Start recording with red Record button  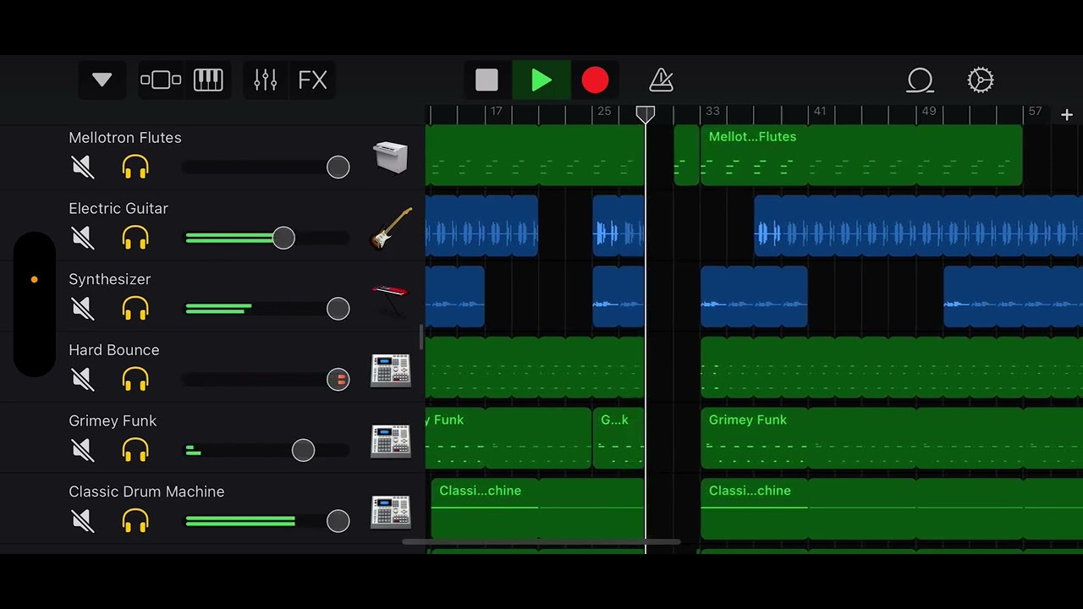pos(595,80)
